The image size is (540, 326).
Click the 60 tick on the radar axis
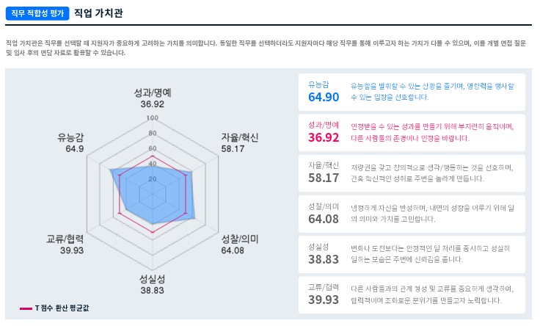coord(153,148)
